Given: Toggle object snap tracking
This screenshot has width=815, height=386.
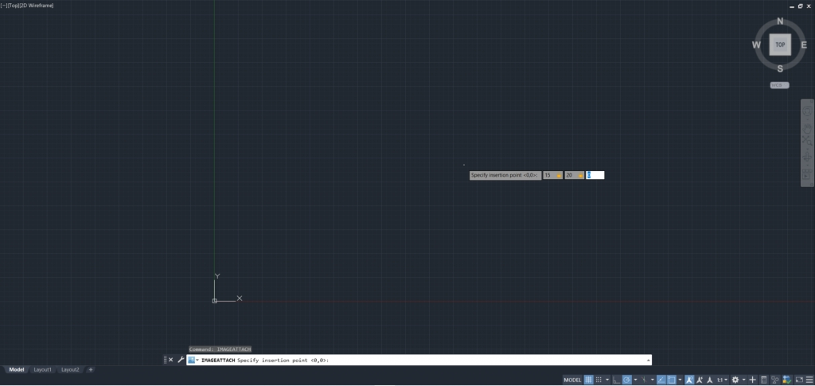Looking at the screenshot, I should tap(661, 380).
